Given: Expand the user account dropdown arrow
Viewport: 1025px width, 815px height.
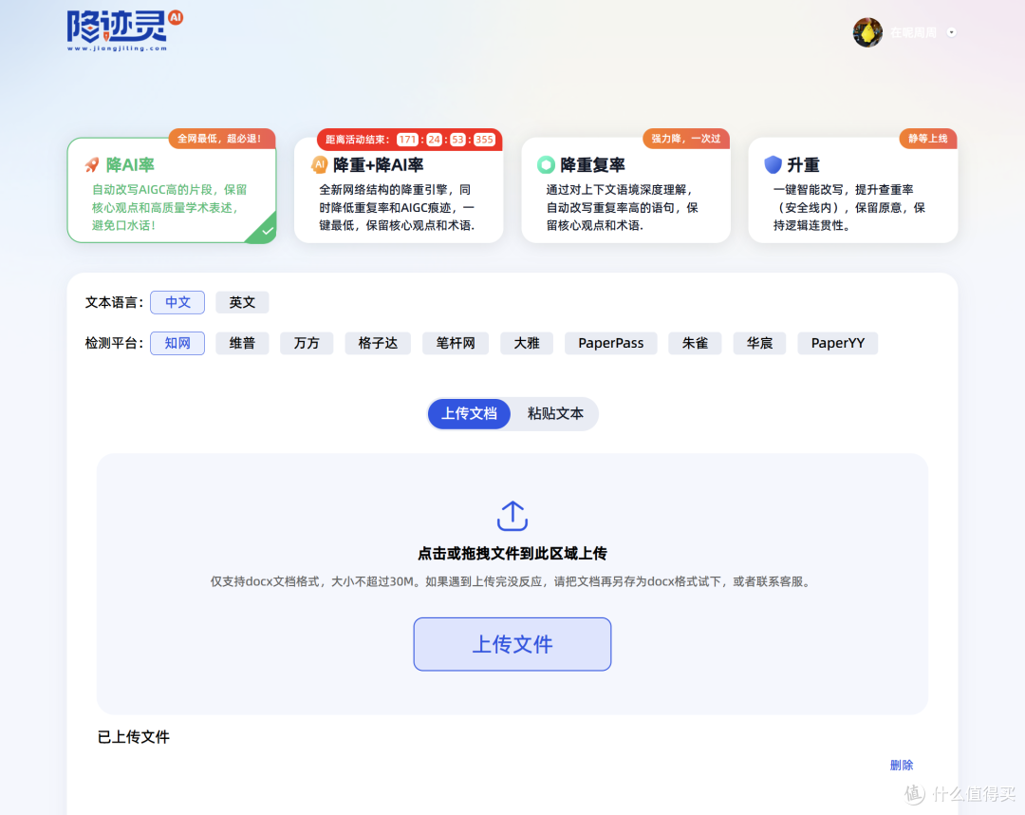Looking at the screenshot, I should (952, 32).
